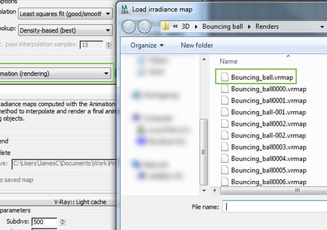This screenshot has width=327, height=230.
Task: Click the file icon of Bouncing_ball.vrmap
Action: pos(224,77)
